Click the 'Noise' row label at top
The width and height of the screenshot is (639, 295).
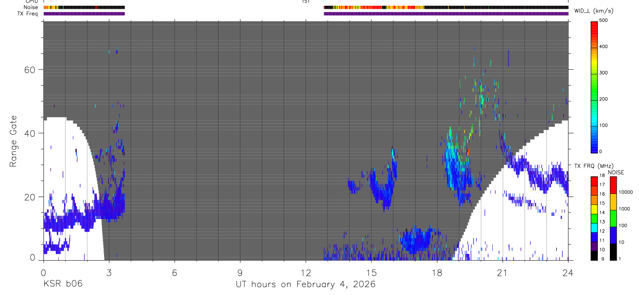pyautogui.click(x=32, y=7)
